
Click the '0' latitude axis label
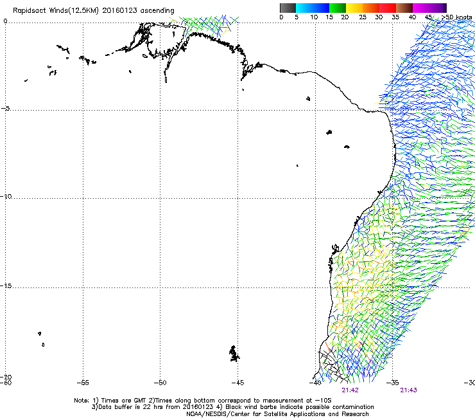tap(5, 21)
